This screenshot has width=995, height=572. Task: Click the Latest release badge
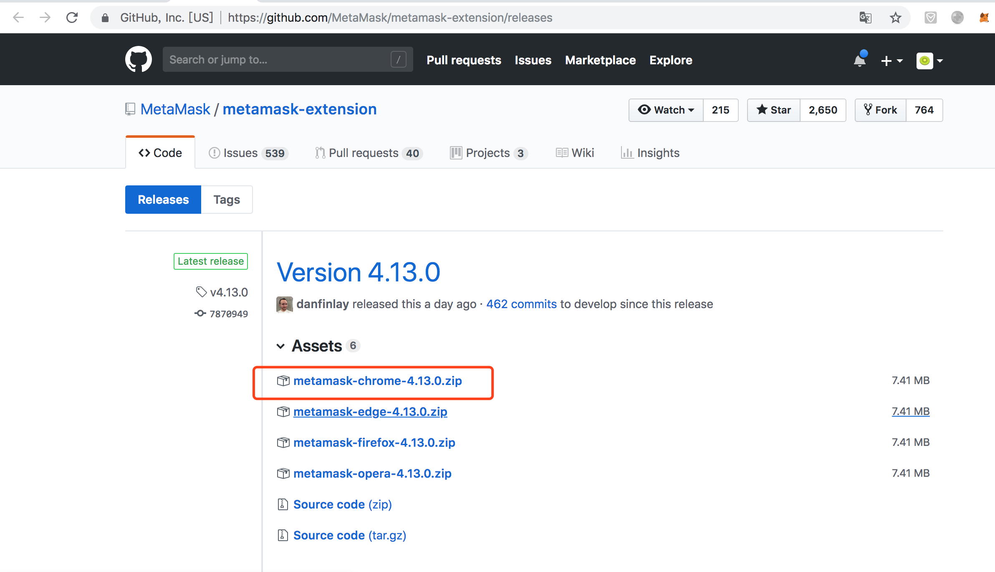(x=211, y=261)
